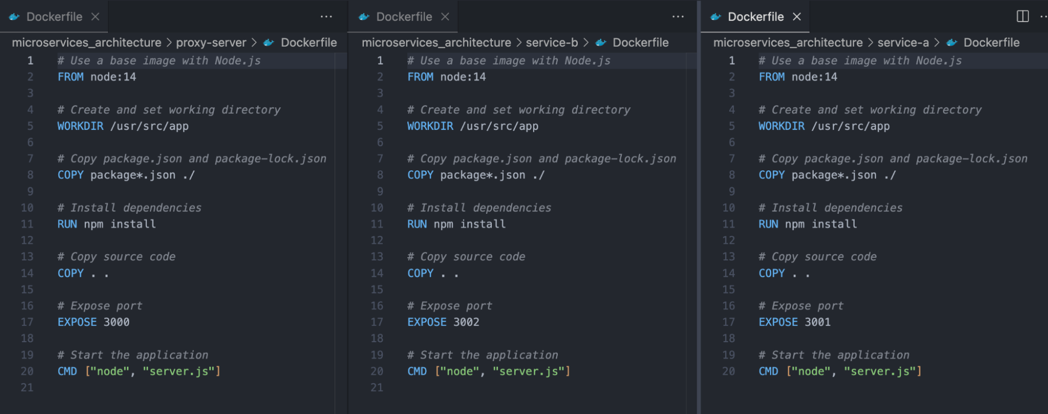Click 'RUN npm install' in proxy-server Dockerfile
Screen dimensions: 1048x414
click(106, 224)
